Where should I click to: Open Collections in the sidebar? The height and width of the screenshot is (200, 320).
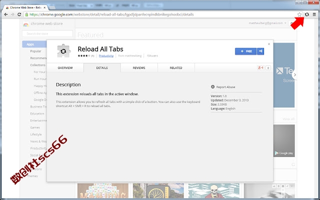(x=38, y=65)
